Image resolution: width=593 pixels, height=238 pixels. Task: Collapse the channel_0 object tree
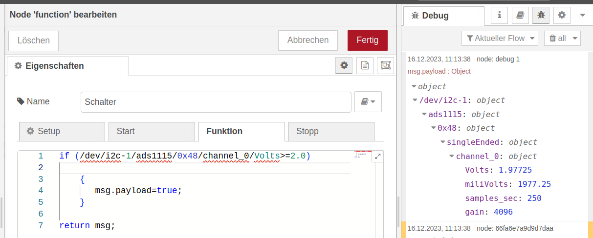coord(452,157)
